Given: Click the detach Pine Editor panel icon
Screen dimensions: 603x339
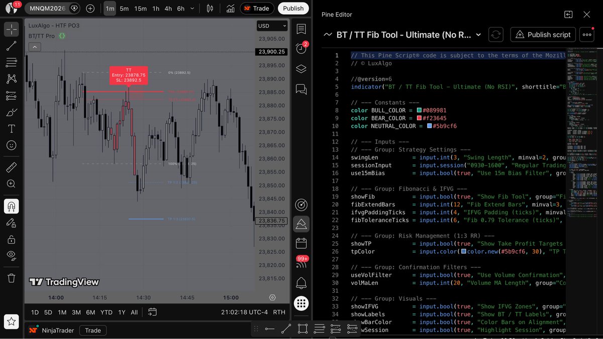Looking at the screenshot, I should [x=568, y=15].
